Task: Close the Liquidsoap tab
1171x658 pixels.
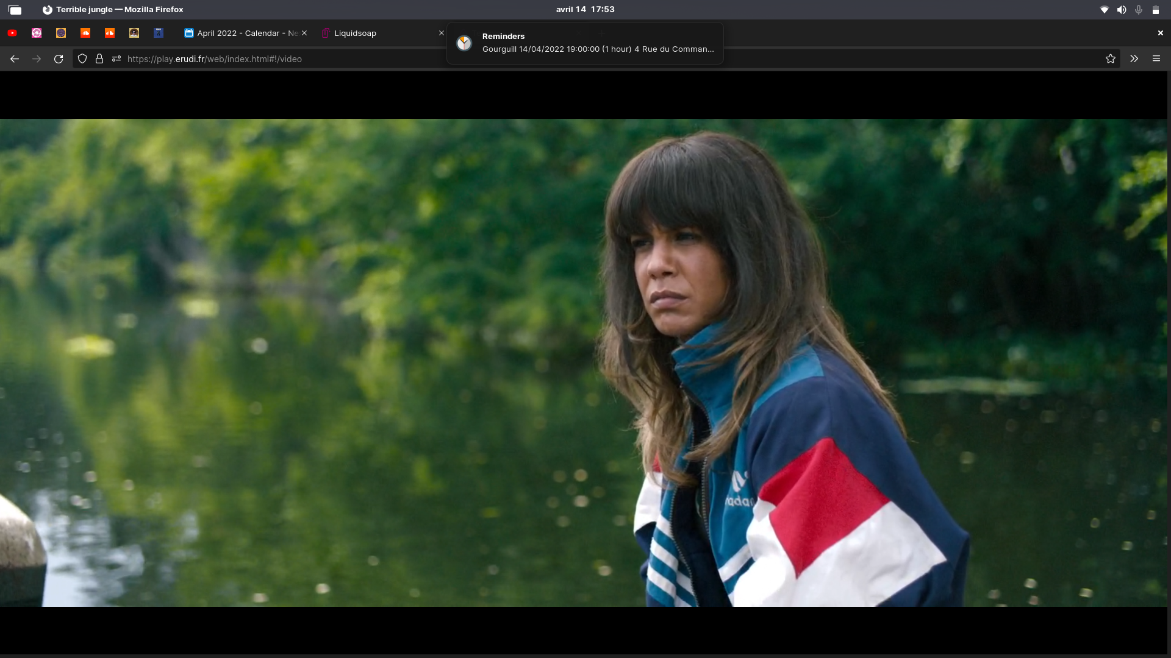Action: [x=442, y=34]
